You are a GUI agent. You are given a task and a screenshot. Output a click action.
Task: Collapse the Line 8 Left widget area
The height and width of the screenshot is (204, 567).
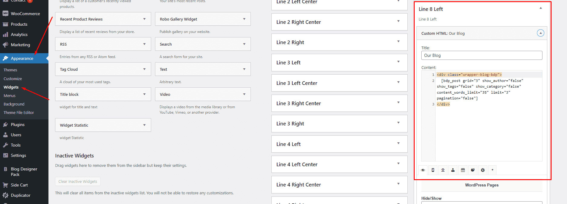tap(541, 8)
